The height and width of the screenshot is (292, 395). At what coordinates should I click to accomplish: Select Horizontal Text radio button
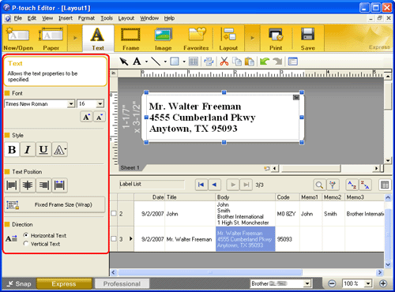click(26, 235)
